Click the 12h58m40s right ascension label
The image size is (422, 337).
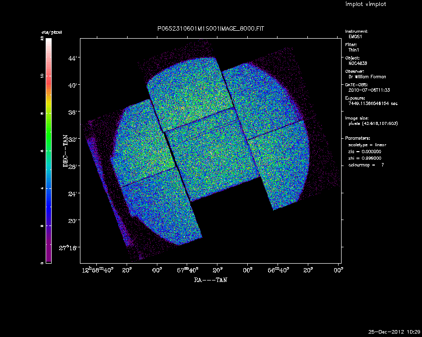97,270
